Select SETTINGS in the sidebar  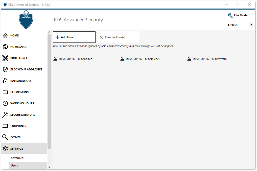tap(24, 149)
